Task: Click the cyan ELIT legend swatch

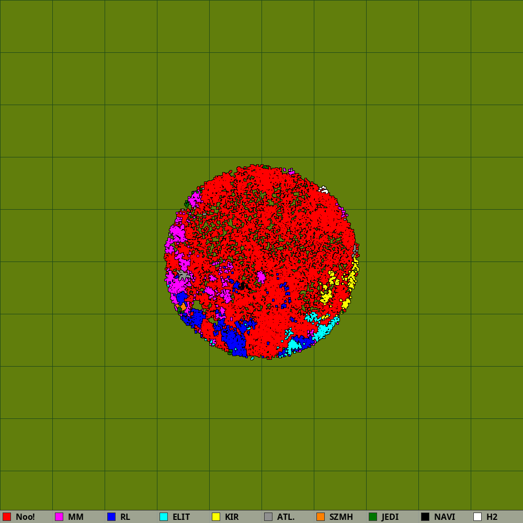Action: click(x=164, y=517)
